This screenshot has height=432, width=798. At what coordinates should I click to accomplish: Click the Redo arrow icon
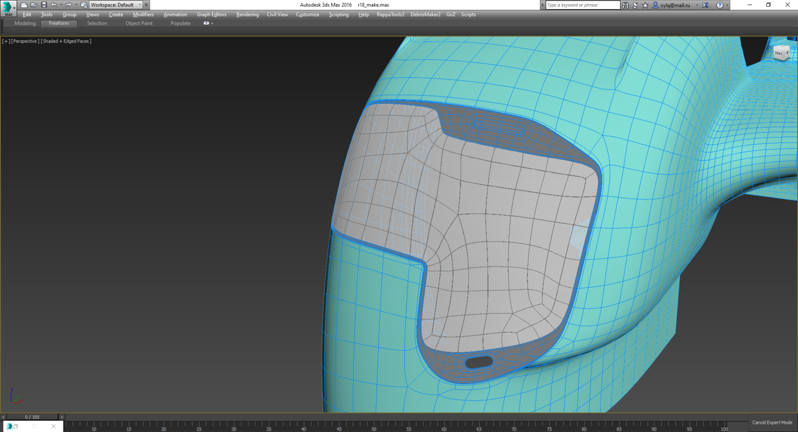68,5
